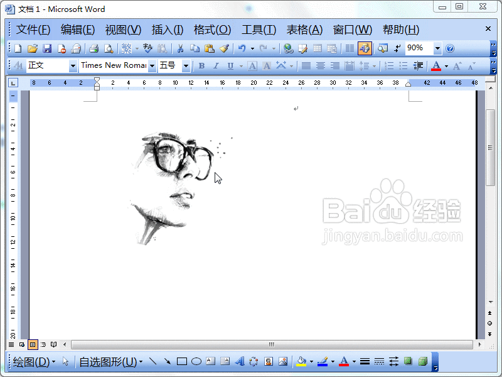Open the 插入 menu
Screen dimensions: 502x377
click(167, 30)
